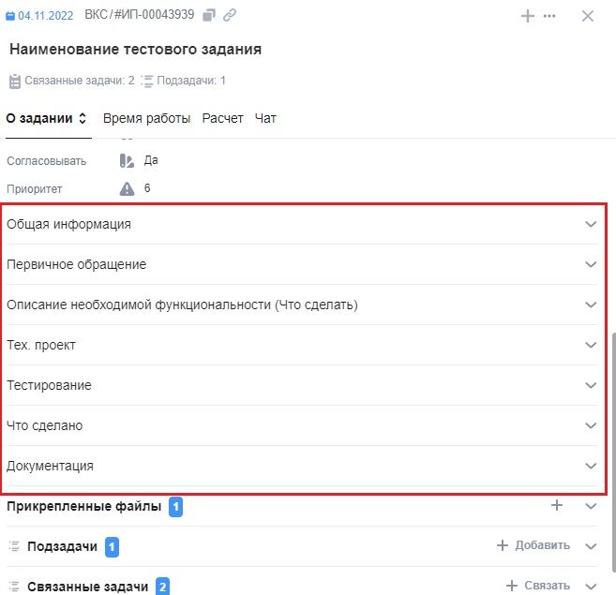Click the plus icon in header
The height and width of the screenshot is (595, 616).
pos(528,16)
